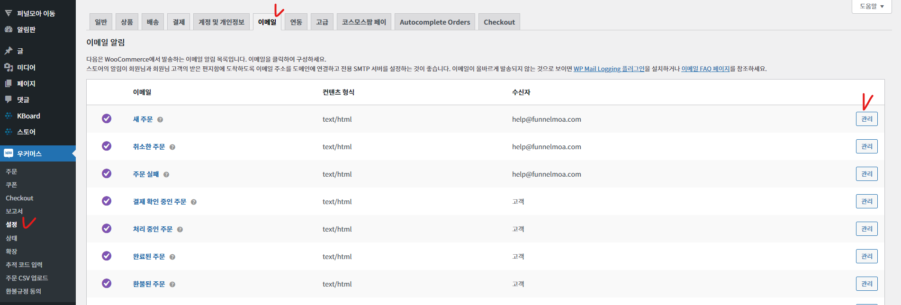Image resolution: width=901 pixels, height=305 pixels.
Task: Open the WP Mail Logging 플러그인 link
Action: click(609, 69)
